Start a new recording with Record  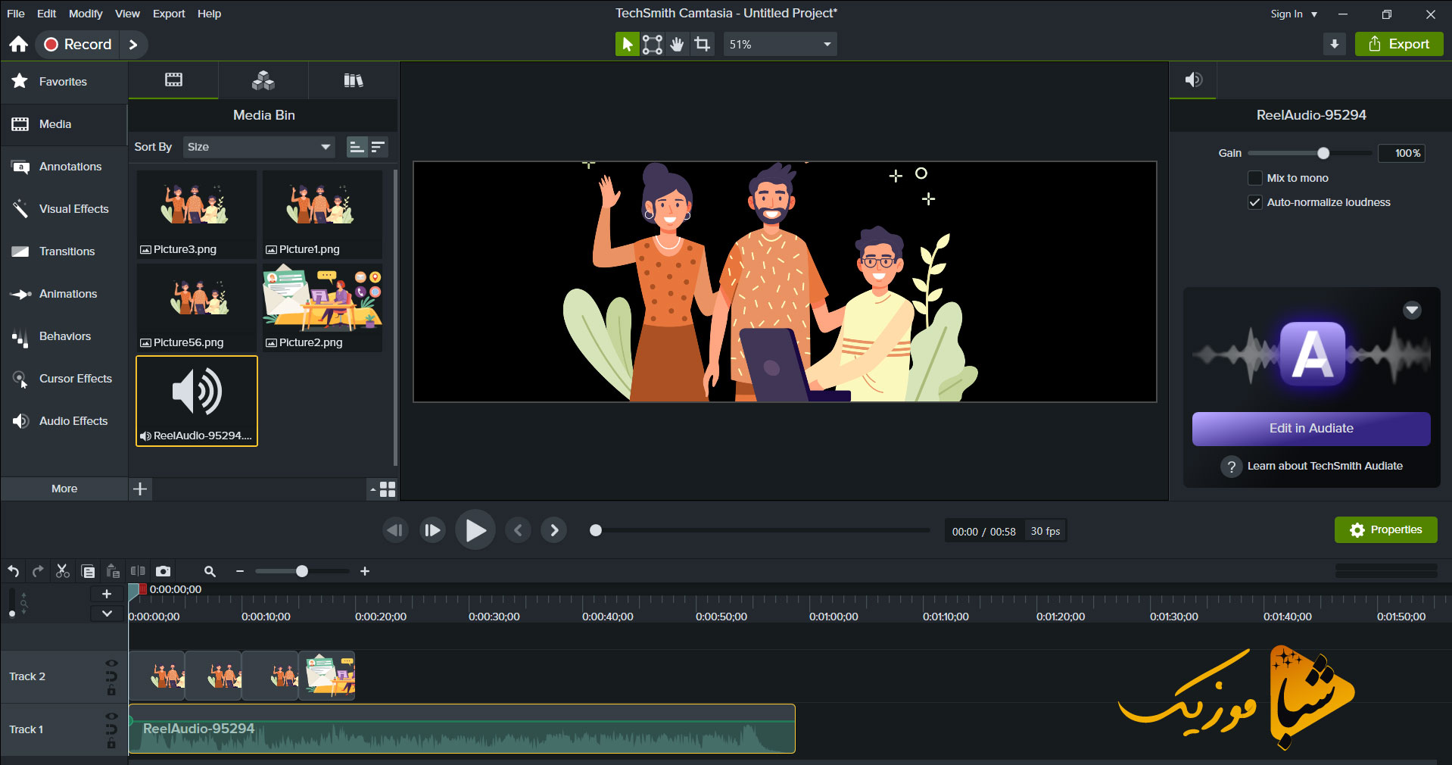(77, 44)
